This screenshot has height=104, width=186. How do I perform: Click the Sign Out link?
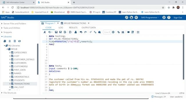coord(178,18)
